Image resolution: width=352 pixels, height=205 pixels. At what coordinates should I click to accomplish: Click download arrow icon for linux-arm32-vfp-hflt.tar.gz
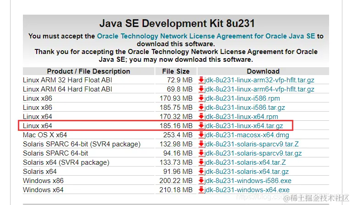pos(201,80)
